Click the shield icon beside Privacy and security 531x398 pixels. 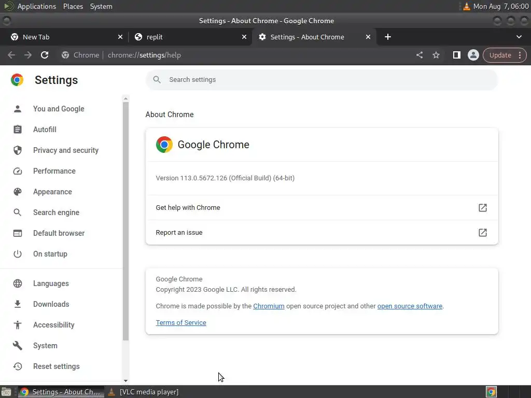click(18, 150)
